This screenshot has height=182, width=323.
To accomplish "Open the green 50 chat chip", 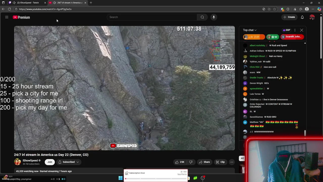I will [x=272, y=37].
